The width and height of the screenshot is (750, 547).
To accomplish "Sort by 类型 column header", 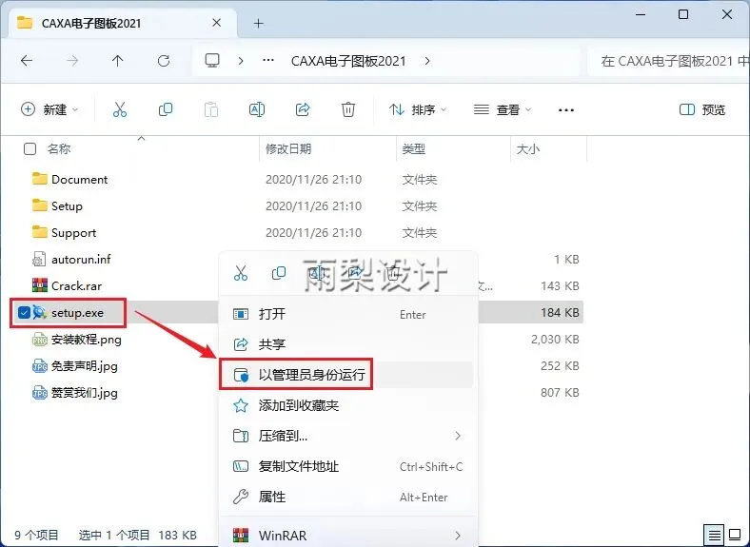I will click(x=413, y=149).
